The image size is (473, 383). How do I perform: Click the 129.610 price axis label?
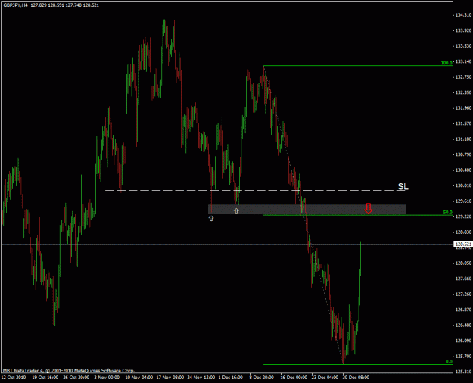click(x=463, y=201)
